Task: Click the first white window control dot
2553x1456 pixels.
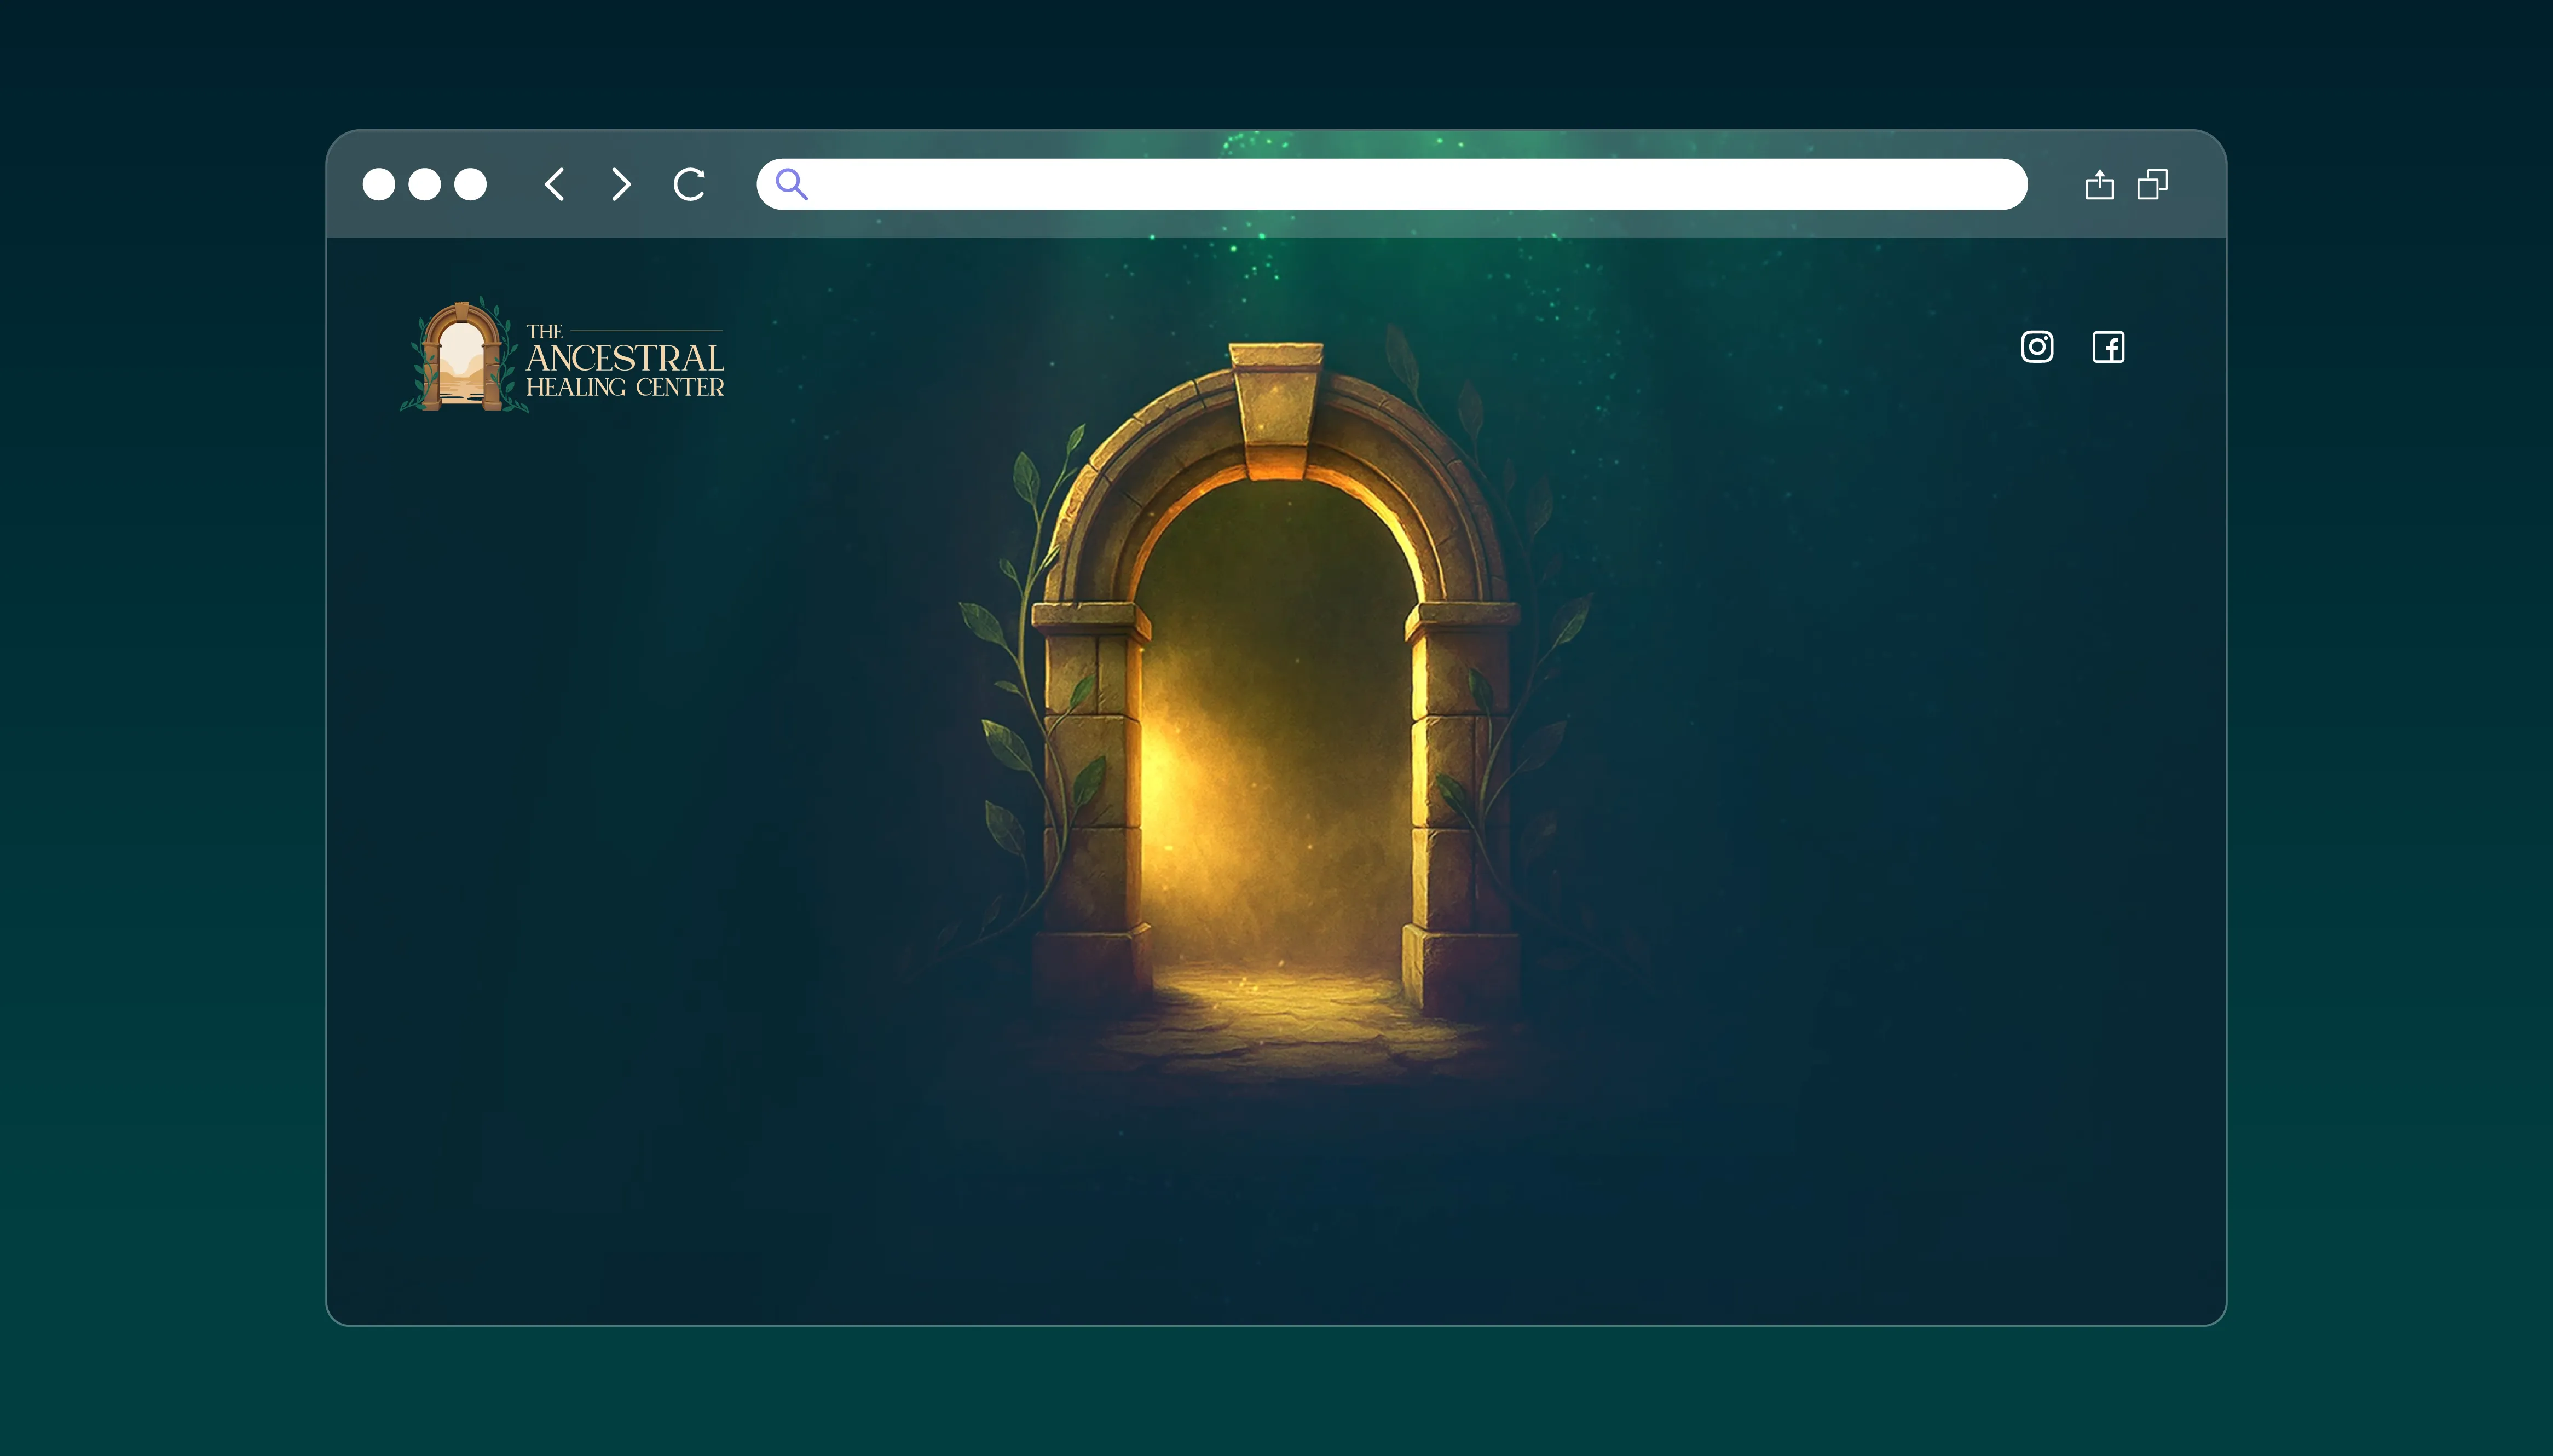Action: point(379,184)
